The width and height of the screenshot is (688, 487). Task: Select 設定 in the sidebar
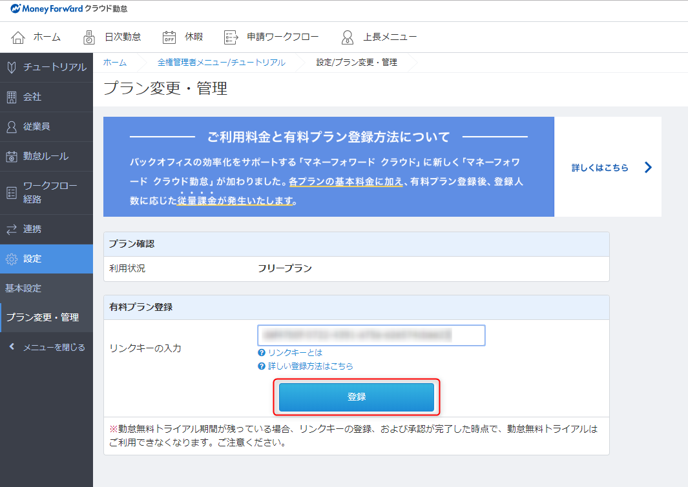pos(47,259)
